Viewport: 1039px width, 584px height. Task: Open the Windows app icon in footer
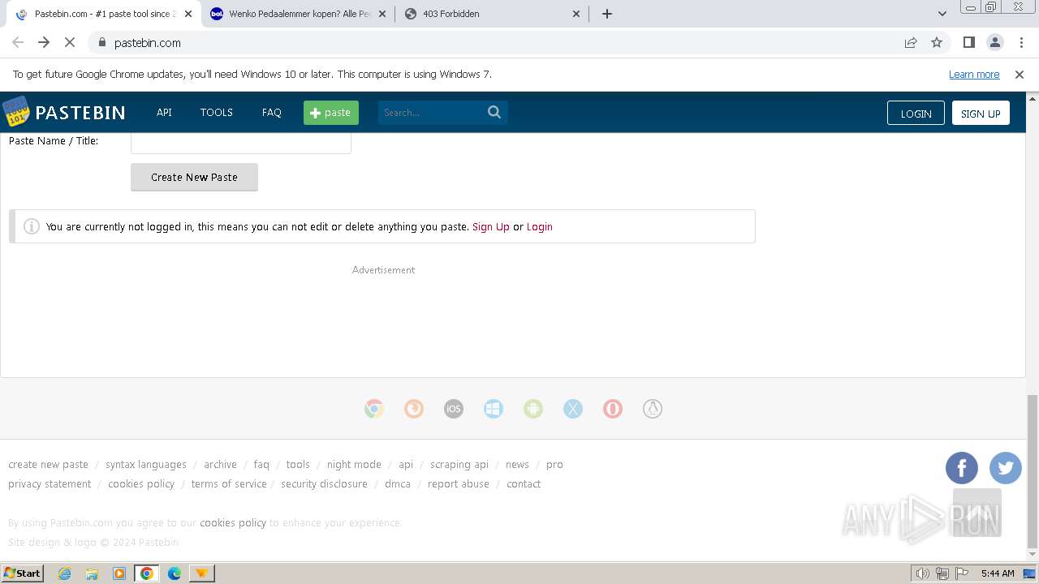494,409
